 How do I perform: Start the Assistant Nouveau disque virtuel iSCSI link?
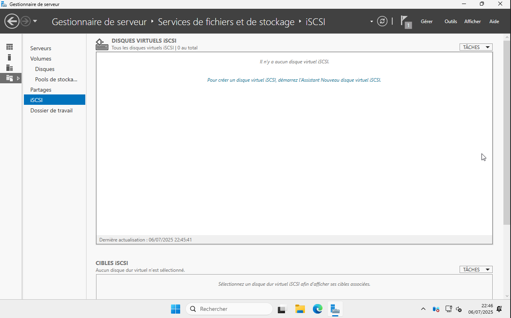(x=294, y=80)
